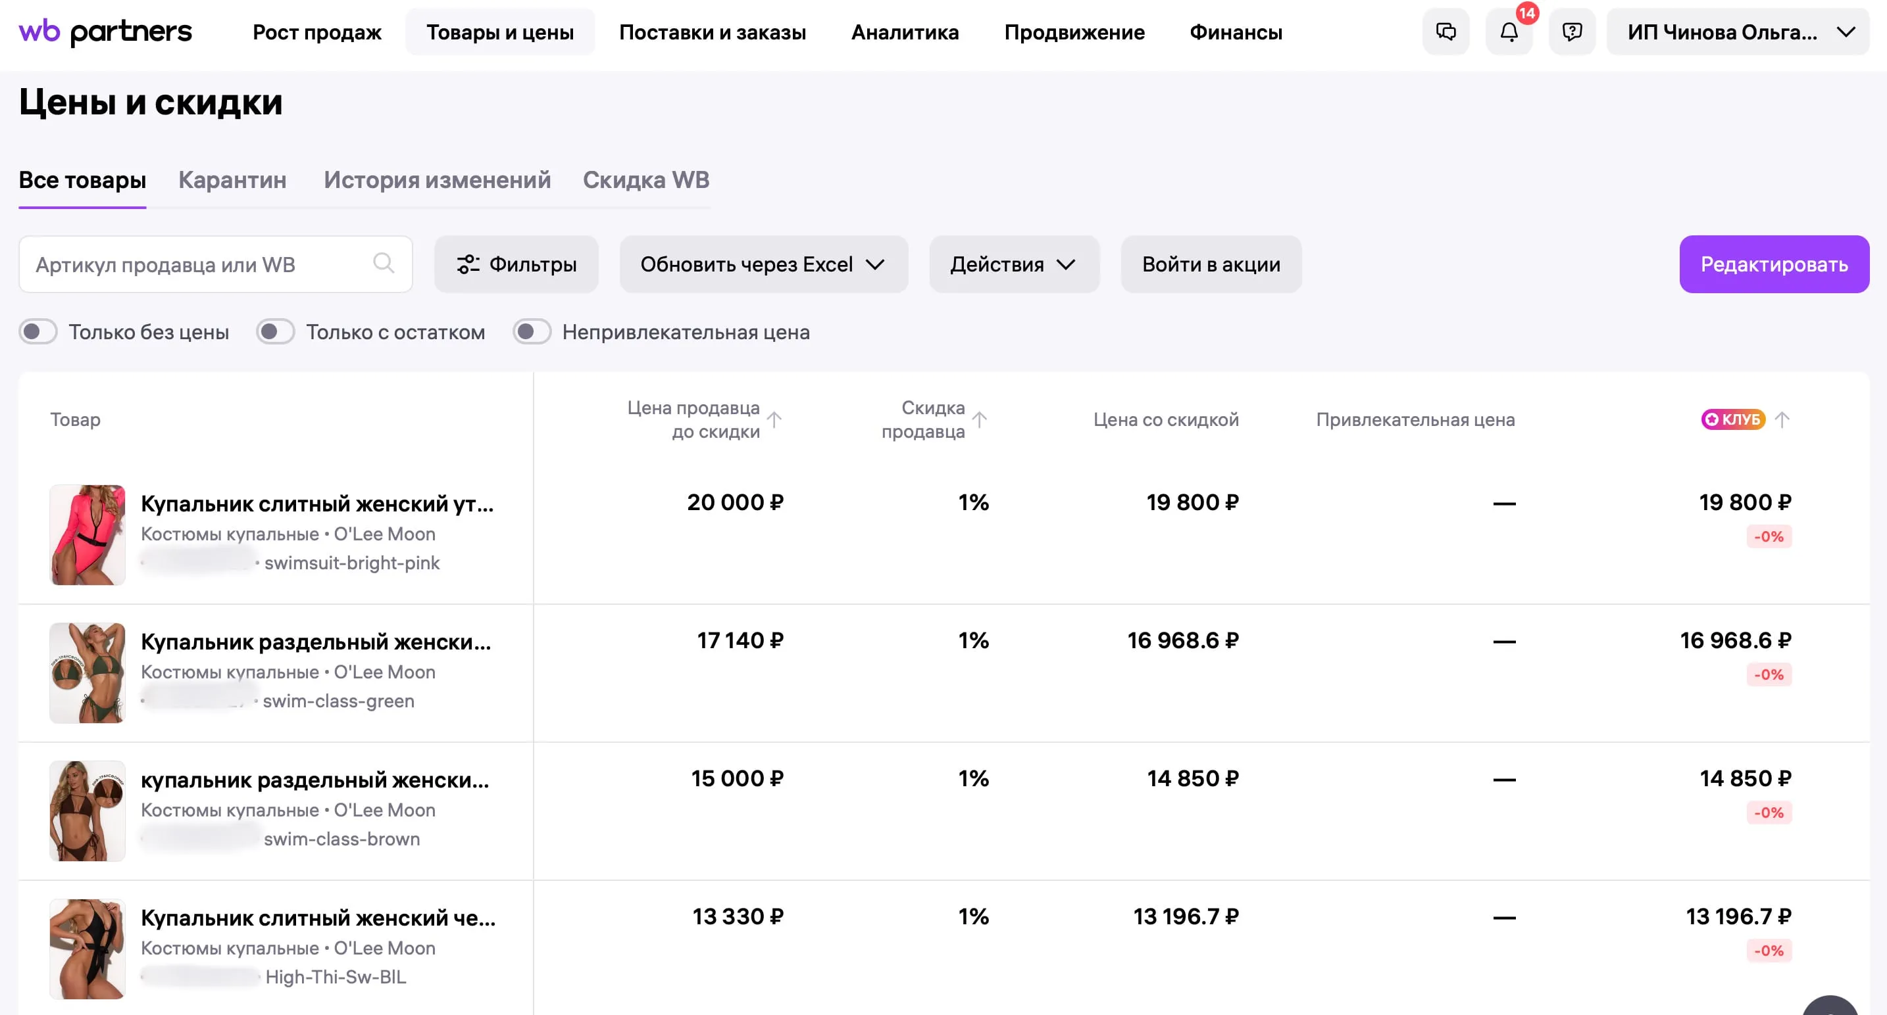Enable 'Только с остатком' switch
The height and width of the screenshot is (1015, 1887).
coord(276,332)
